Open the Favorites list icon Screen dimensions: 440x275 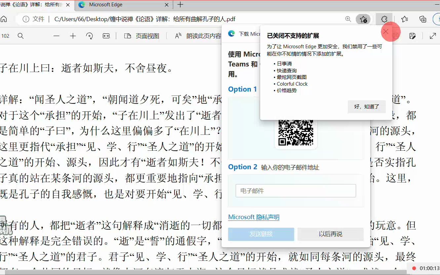click(x=405, y=19)
